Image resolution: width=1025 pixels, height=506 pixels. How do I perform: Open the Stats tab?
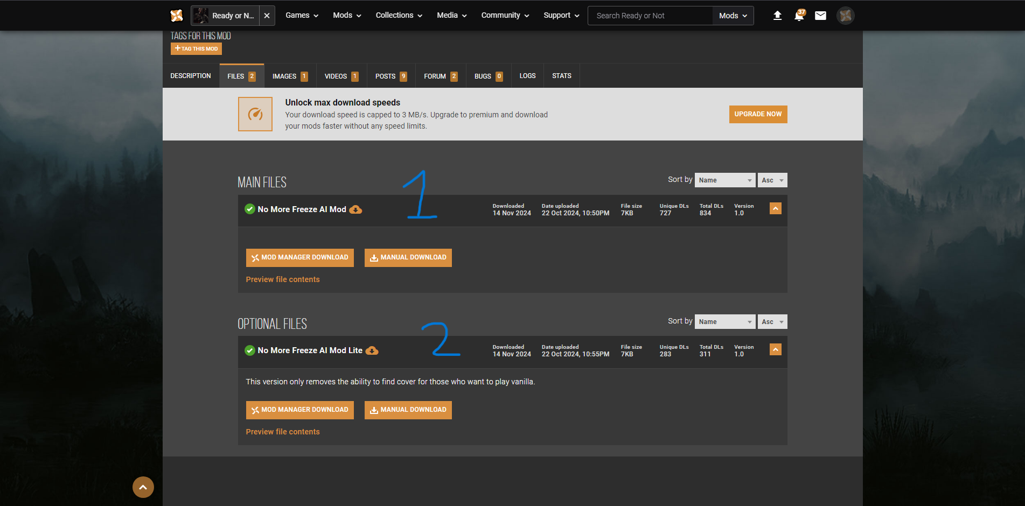coord(562,76)
